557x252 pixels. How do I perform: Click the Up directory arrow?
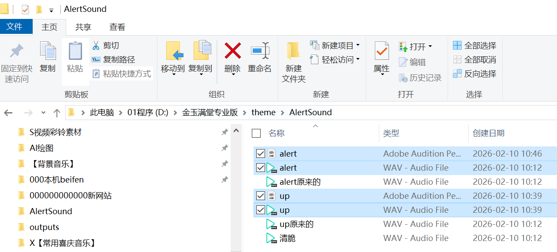[56, 113]
